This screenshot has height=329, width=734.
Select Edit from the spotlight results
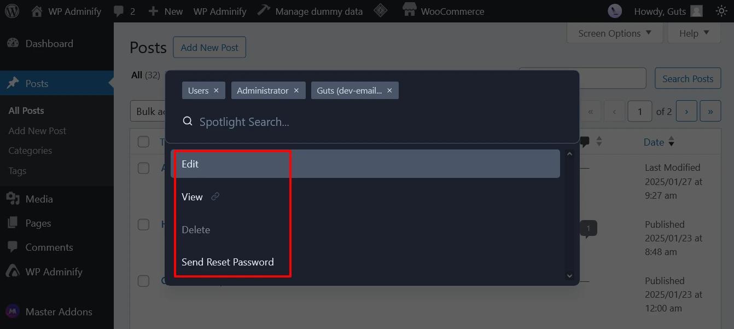tap(190, 164)
